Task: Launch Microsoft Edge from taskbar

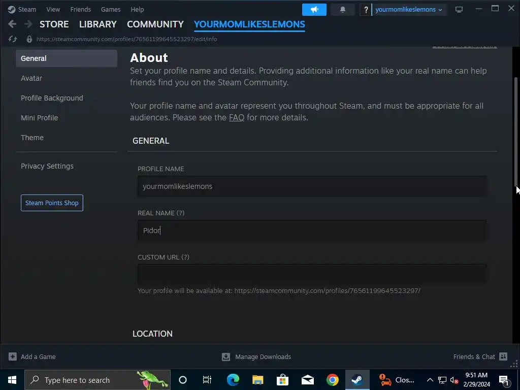Action: click(233, 380)
